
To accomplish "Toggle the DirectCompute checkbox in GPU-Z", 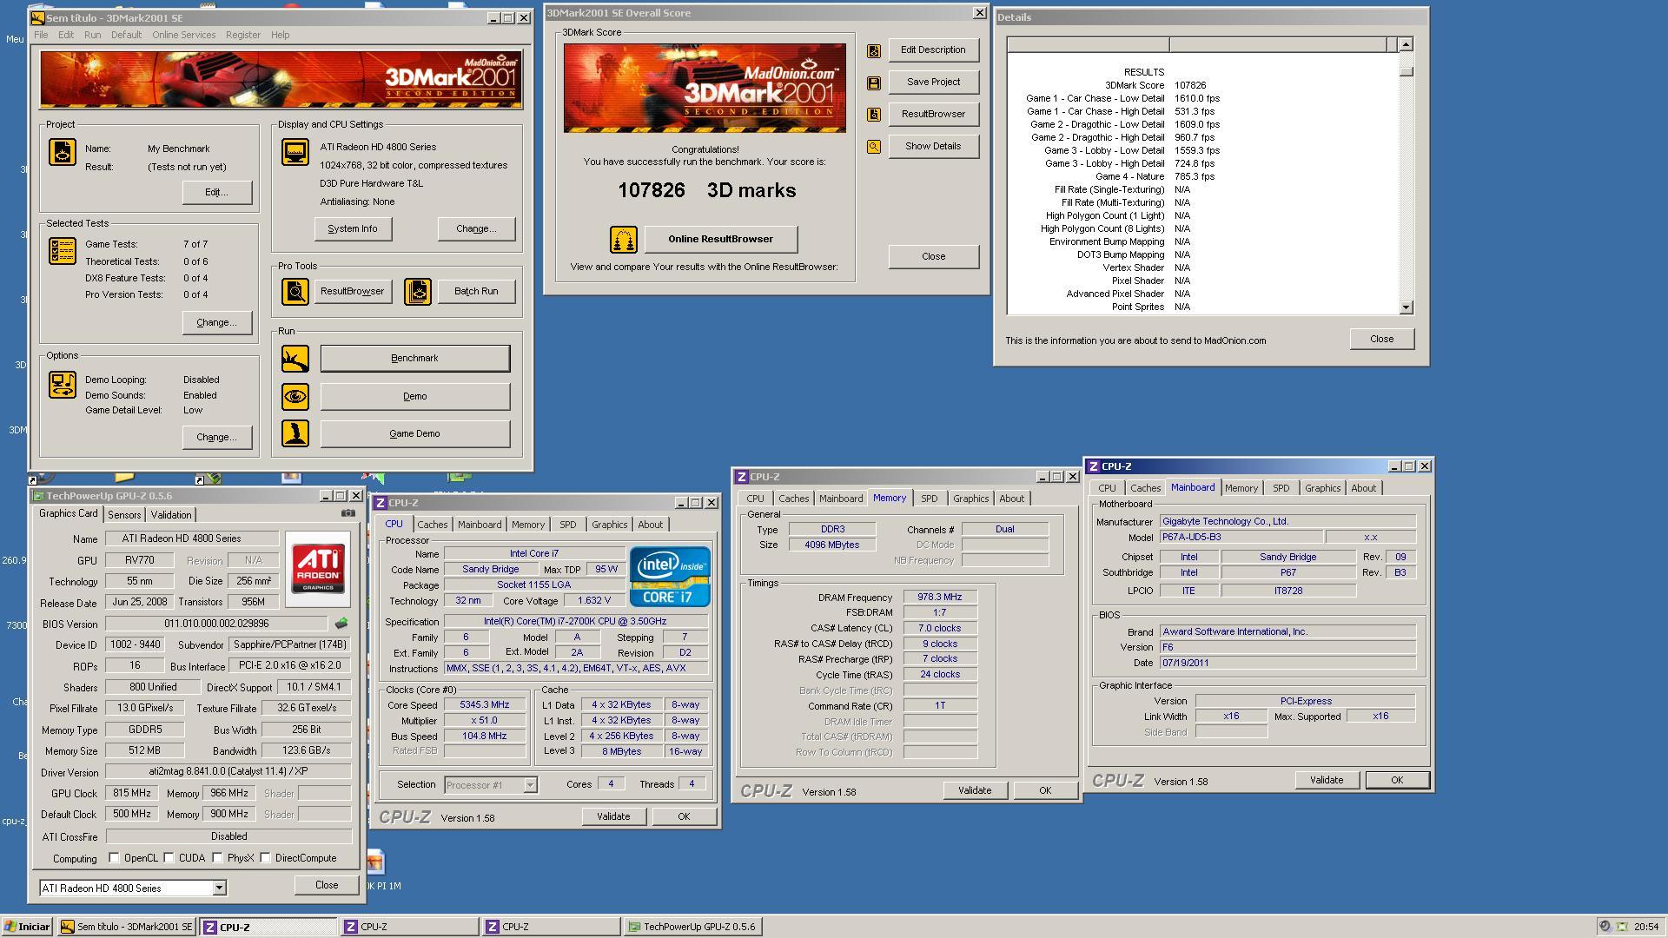I will pos(265,858).
